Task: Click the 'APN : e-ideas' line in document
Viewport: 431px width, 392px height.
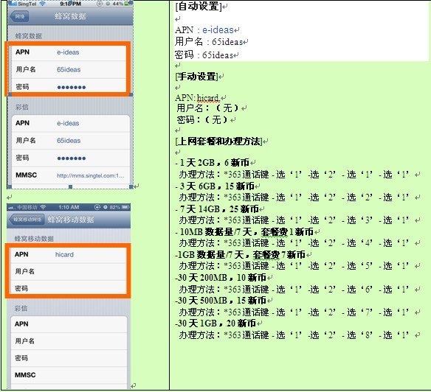Action: point(204,29)
